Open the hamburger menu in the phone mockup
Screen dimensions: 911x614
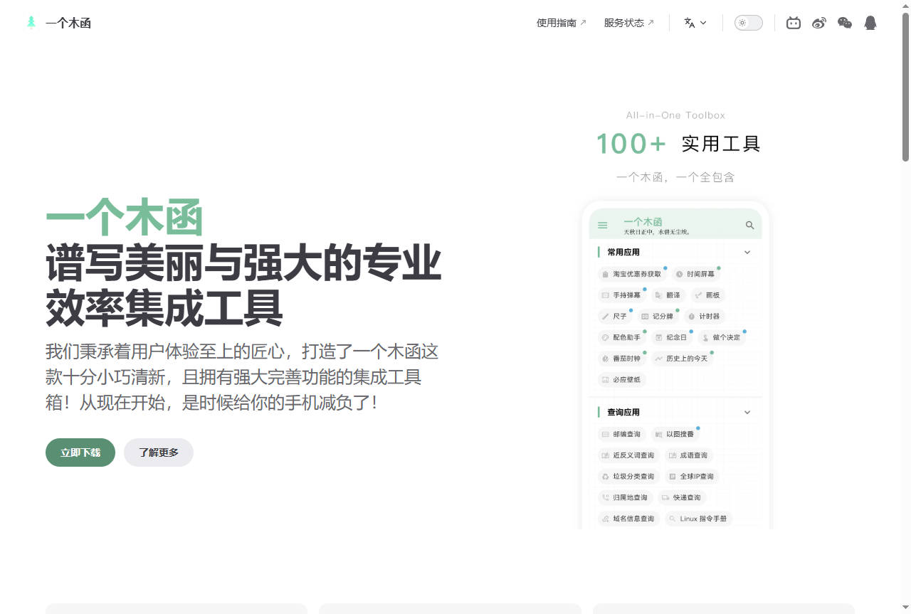(x=602, y=225)
